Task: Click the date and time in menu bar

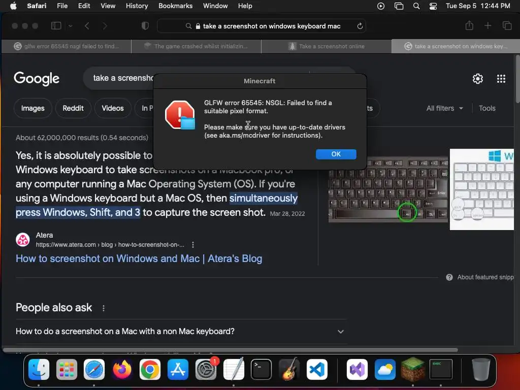Action: click(478, 6)
